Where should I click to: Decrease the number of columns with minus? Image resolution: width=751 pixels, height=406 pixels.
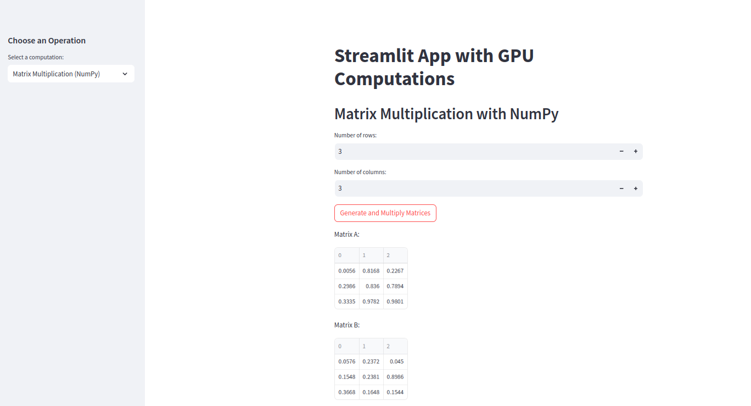point(621,188)
